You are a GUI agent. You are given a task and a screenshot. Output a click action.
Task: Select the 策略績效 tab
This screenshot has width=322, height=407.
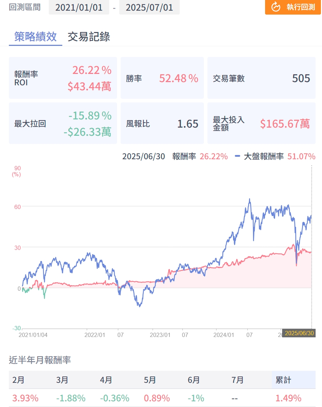click(x=35, y=37)
